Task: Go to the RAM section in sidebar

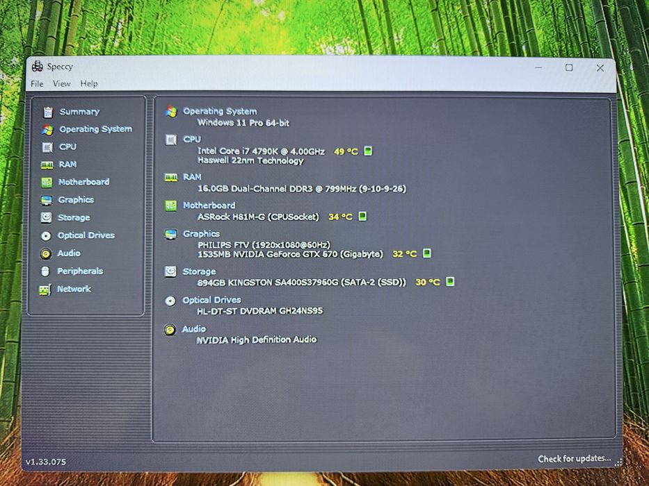Action: [x=67, y=164]
